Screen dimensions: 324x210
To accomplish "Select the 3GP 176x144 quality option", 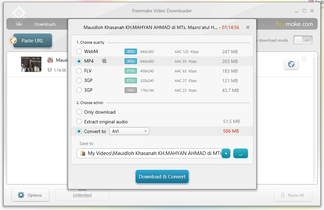I will coord(79,90).
